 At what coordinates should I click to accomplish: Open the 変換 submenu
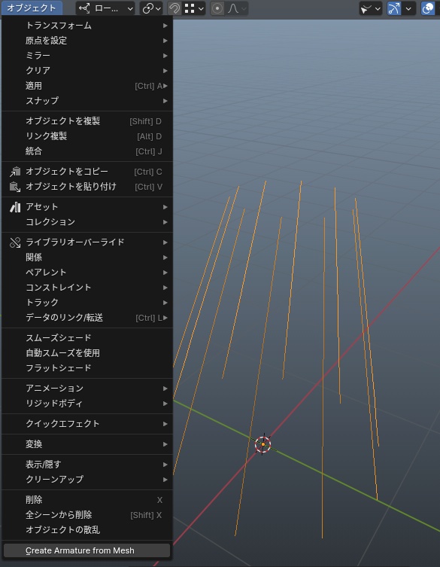(x=87, y=444)
